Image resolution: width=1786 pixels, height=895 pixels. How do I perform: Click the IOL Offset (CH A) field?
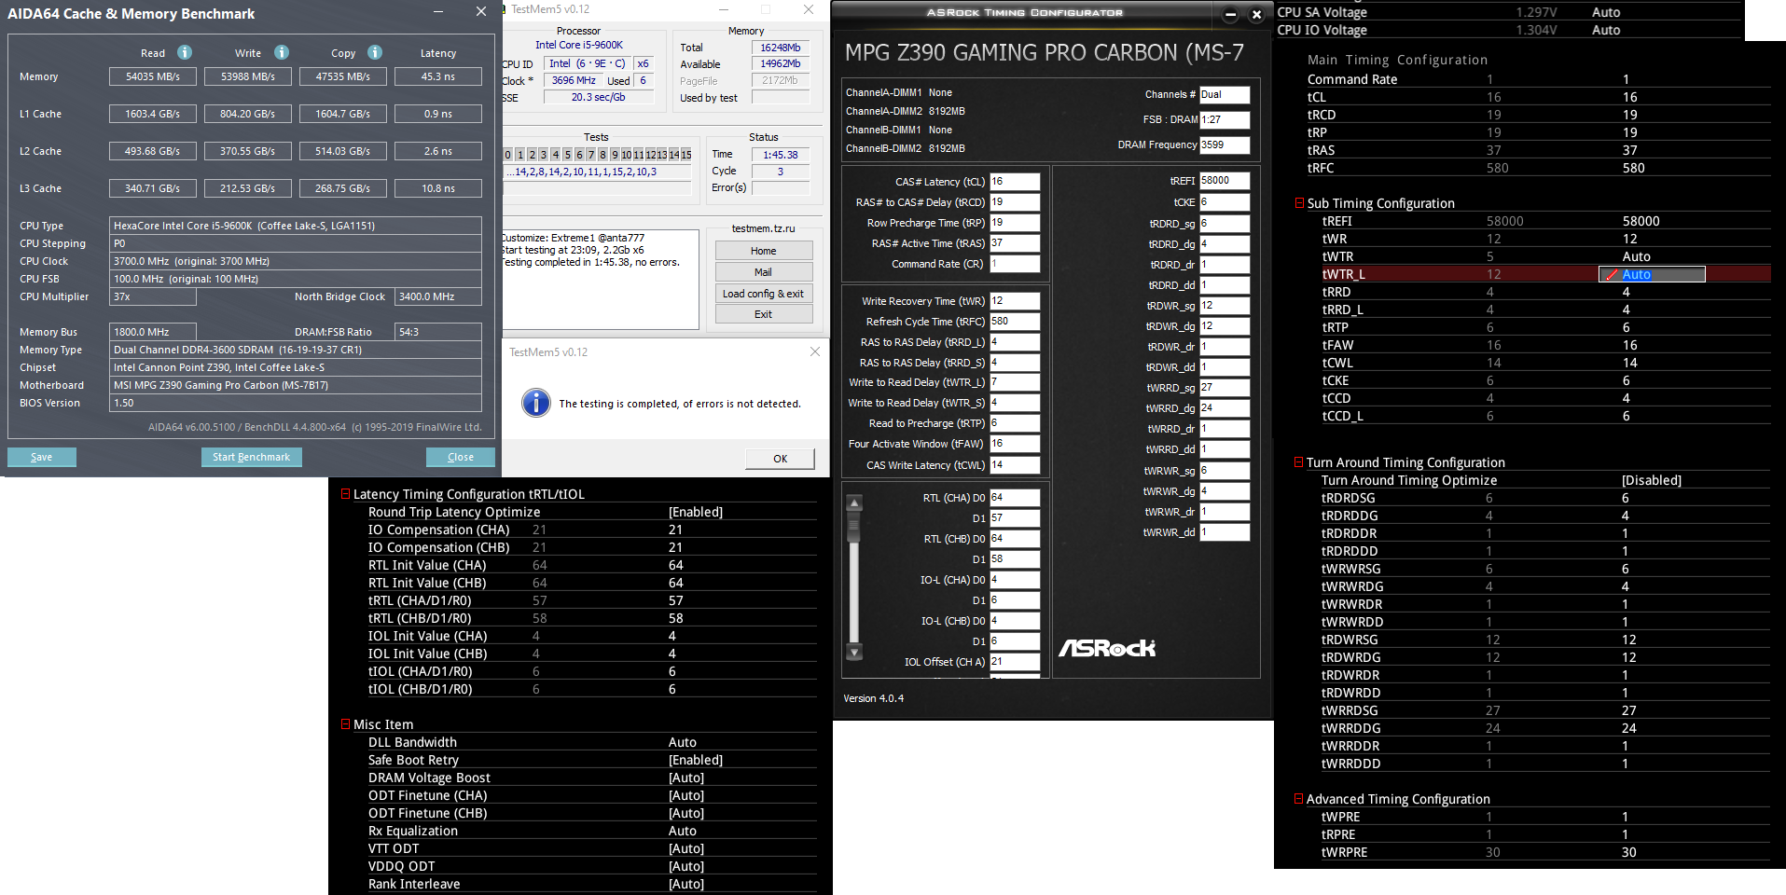(x=1015, y=662)
